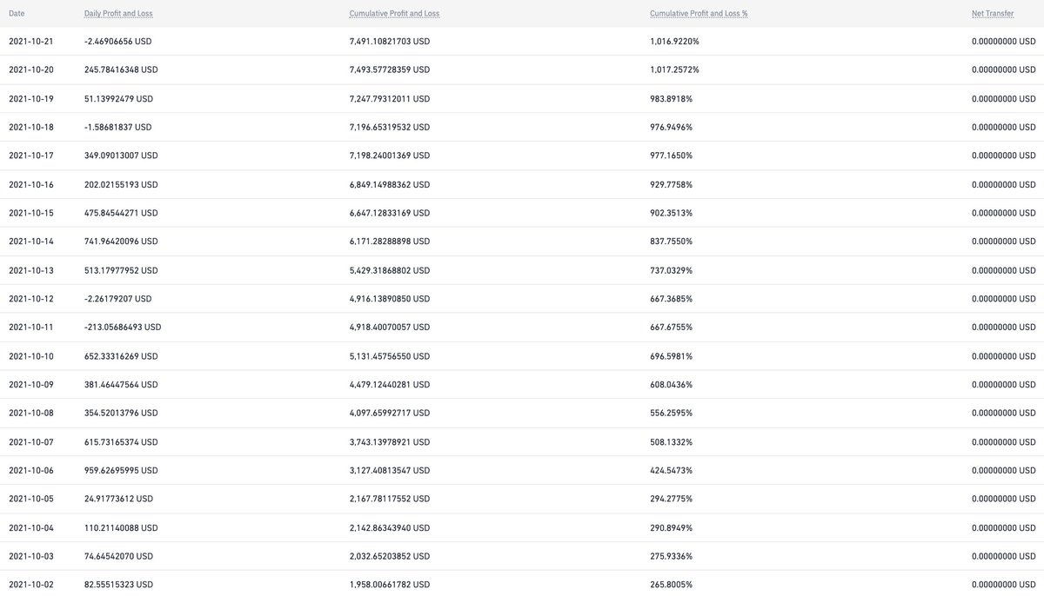Click percentage 667.3685%
Viewport: 1044px width, 596px height.
tap(671, 299)
